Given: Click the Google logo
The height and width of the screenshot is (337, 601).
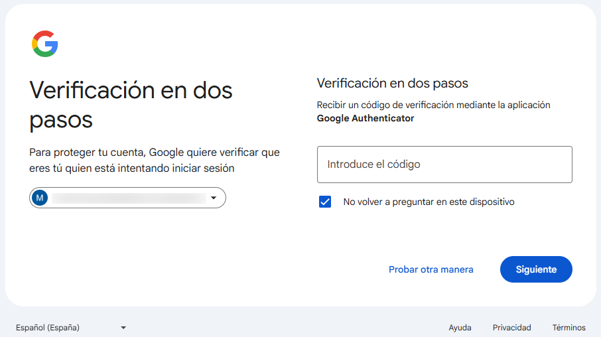Looking at the screenshot, I should tap(44, 44).
